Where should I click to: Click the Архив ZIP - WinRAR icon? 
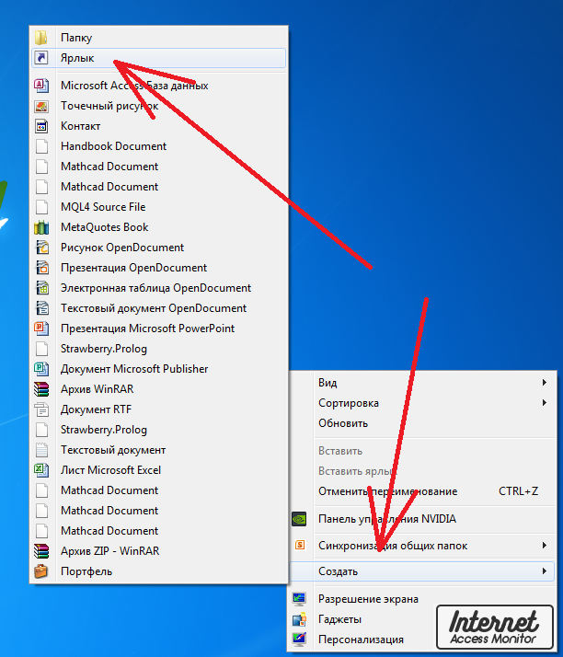coord(41,550)
